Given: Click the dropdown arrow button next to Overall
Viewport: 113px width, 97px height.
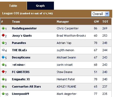Looking at the screenshot, I should point(107,14).
